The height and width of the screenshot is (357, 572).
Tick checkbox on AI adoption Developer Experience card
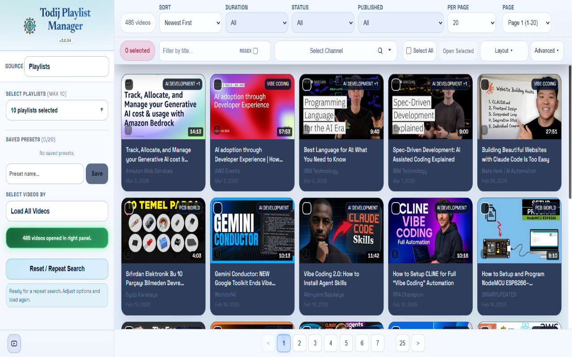pyautogui.click(x=218, y=84)
